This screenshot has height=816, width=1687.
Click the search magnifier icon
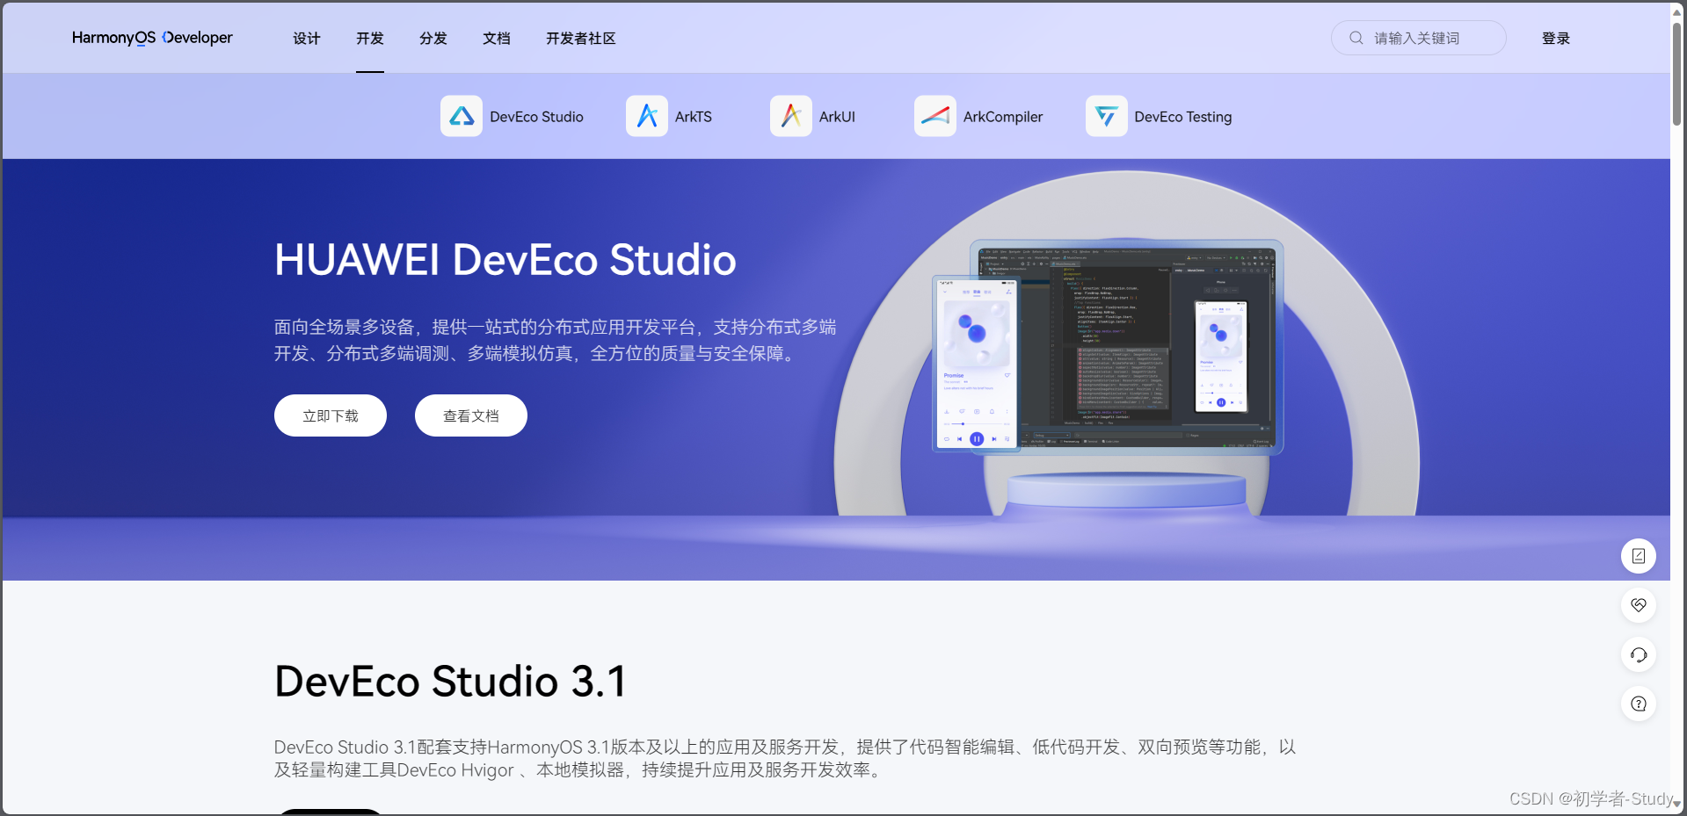(x=1356, y=38)
